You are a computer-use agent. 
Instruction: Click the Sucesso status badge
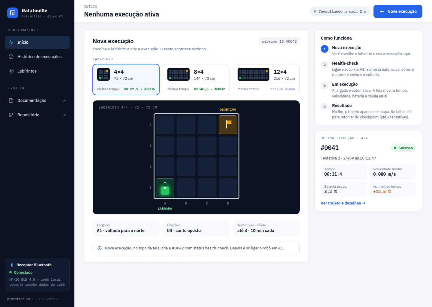403,148
